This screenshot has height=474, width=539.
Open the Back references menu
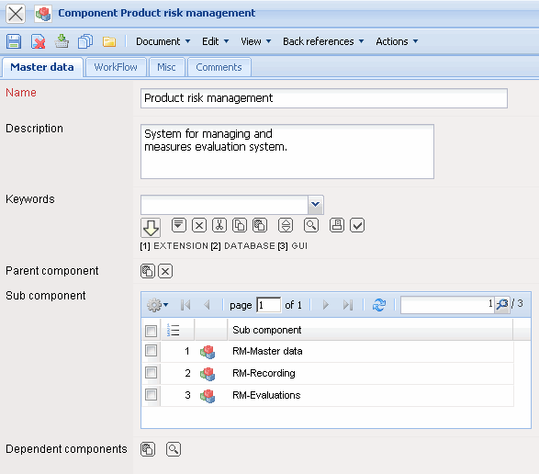[323, 41]
